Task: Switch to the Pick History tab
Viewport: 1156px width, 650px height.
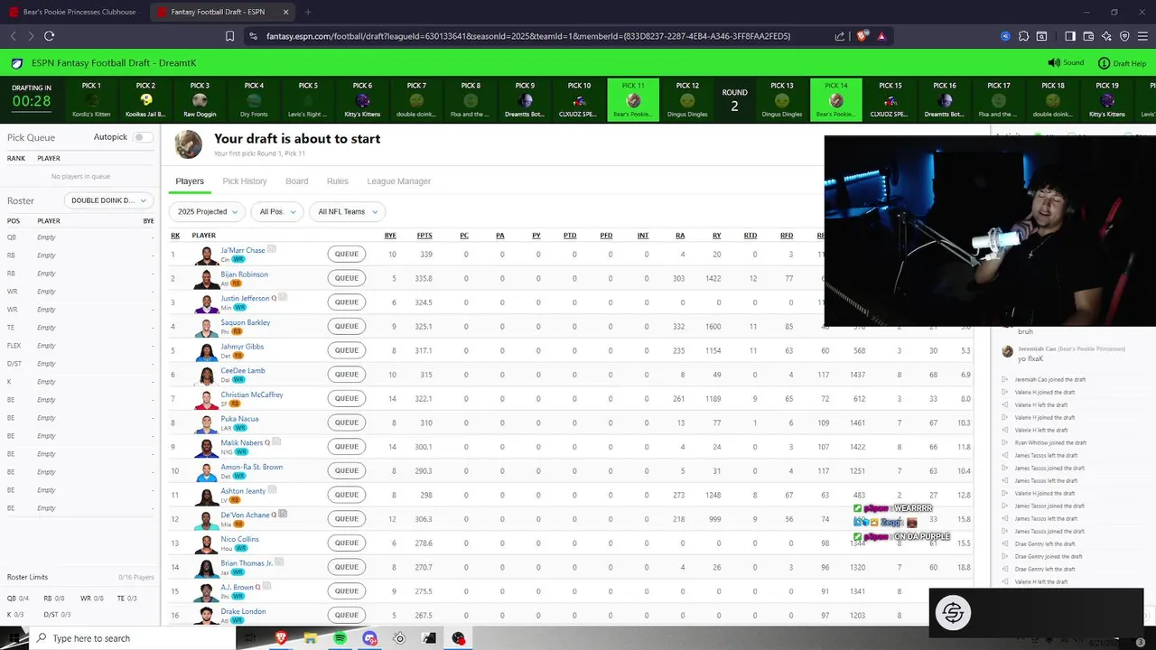Action: (x=245, y=181)
